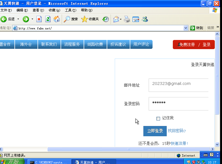The width and height of the screenshot is (222, 164).
Task: Click the 立即登录 login button
Action: coord(155,131)
